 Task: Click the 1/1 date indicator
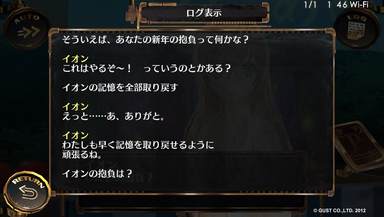tap(310, 5)
